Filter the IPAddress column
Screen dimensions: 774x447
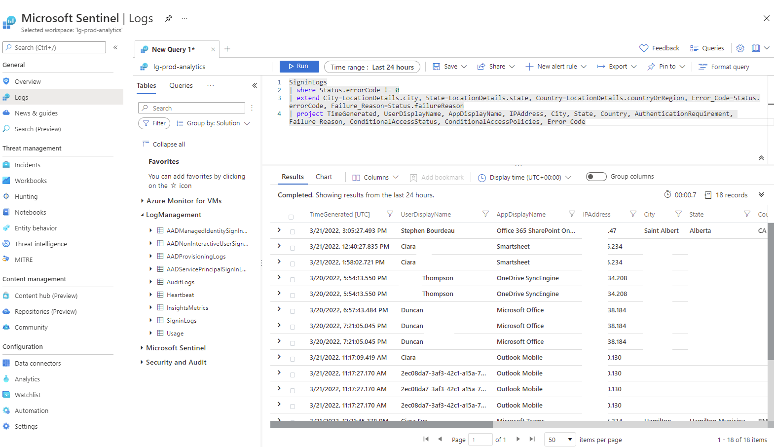(x=633, y=214)
